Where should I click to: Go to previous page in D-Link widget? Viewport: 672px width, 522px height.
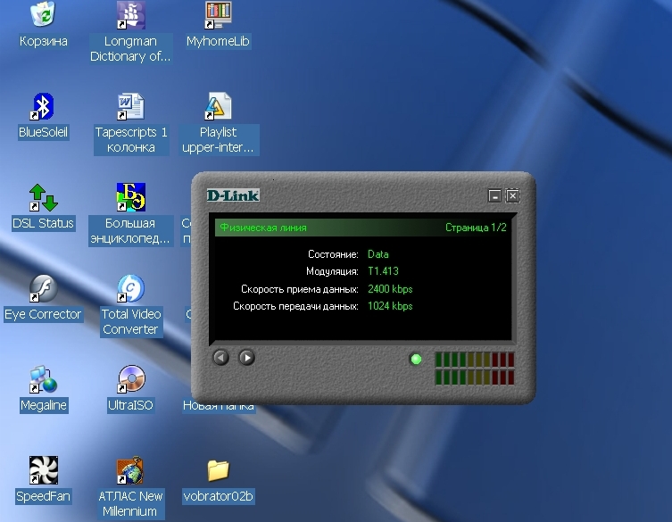coord(221,358)
